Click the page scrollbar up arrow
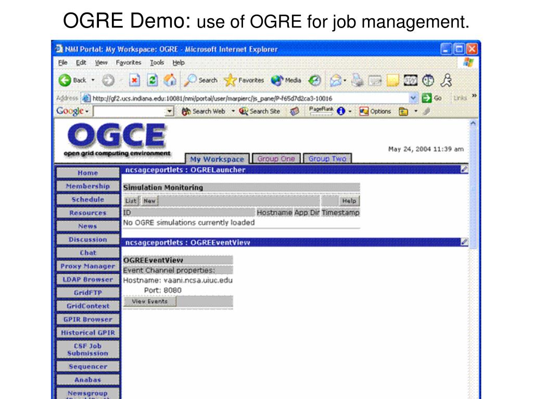The height and width of the screenshot is (399, 533). coord(473,124)
